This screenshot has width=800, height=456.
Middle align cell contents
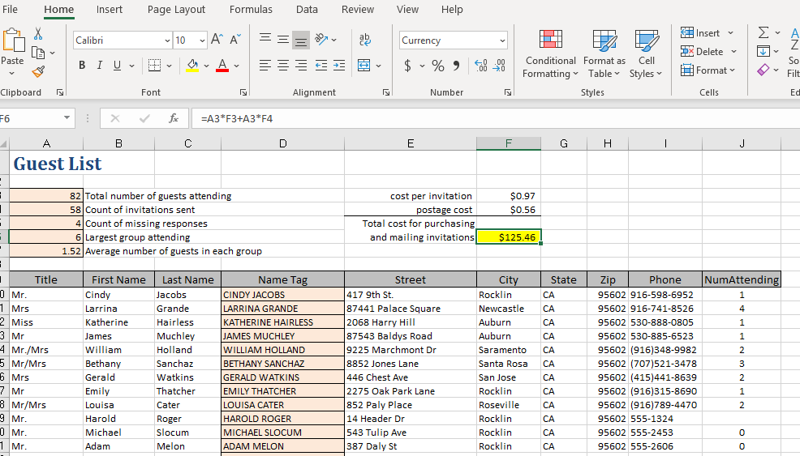(x=282, y=40)
